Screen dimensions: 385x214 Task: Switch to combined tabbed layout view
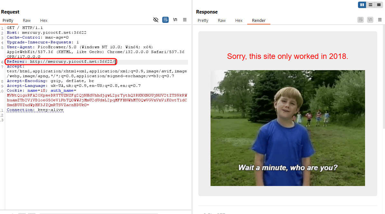tap(379, 5)
